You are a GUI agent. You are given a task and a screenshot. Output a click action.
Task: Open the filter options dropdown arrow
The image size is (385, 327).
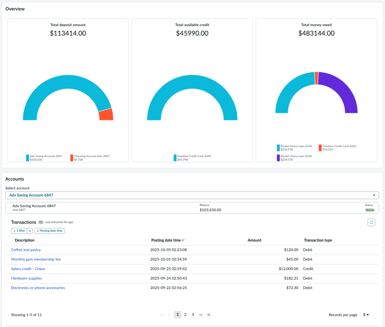point(30,231)
